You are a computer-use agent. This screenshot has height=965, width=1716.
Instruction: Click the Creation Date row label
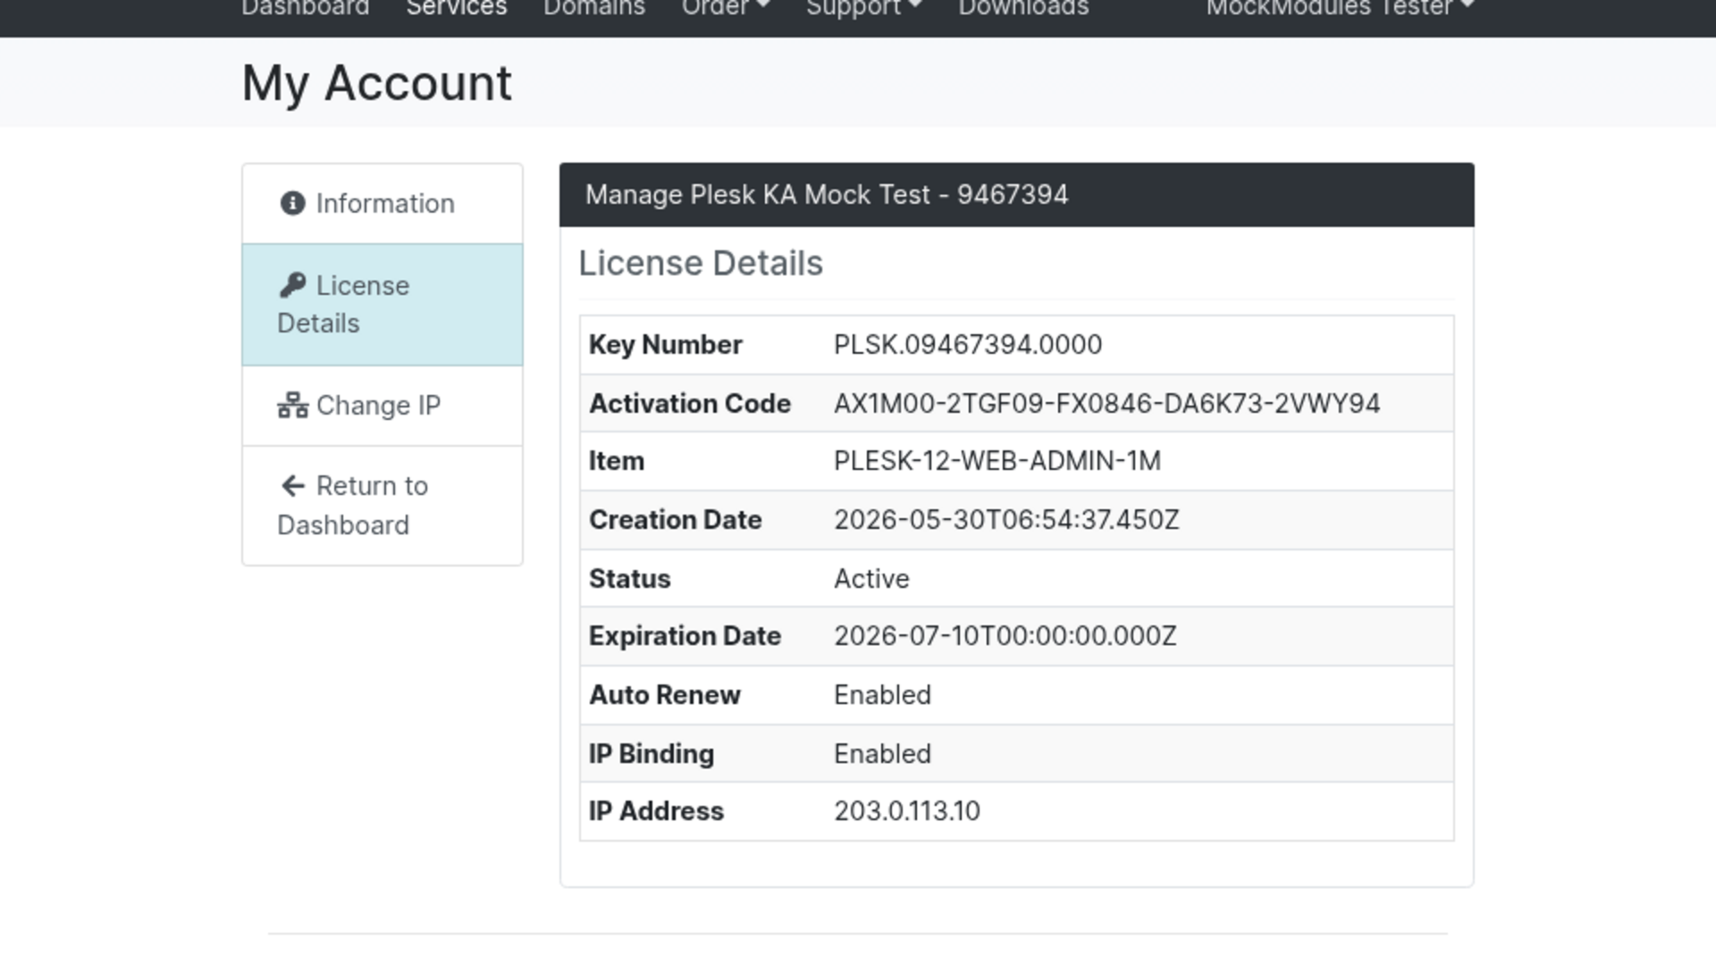675,520
